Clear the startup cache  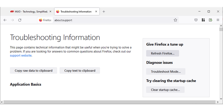click(165, 90)
